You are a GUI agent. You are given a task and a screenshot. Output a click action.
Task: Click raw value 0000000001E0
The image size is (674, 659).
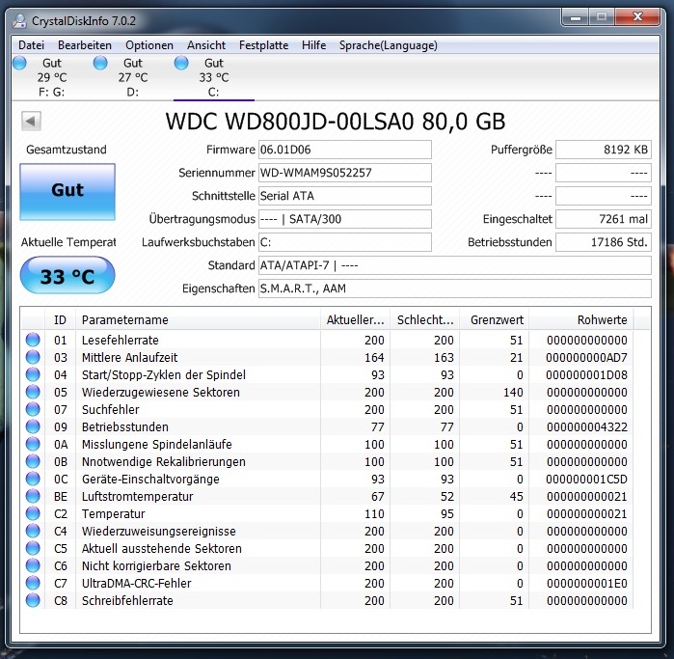point(587,584)
